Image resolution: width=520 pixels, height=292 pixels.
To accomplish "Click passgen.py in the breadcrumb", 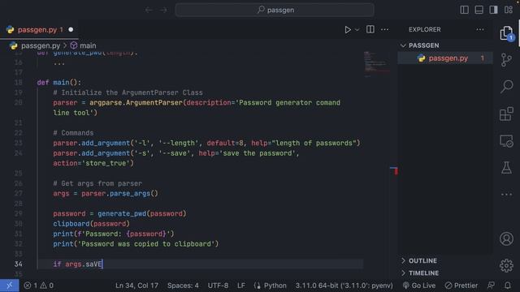I will pos(41,45).
